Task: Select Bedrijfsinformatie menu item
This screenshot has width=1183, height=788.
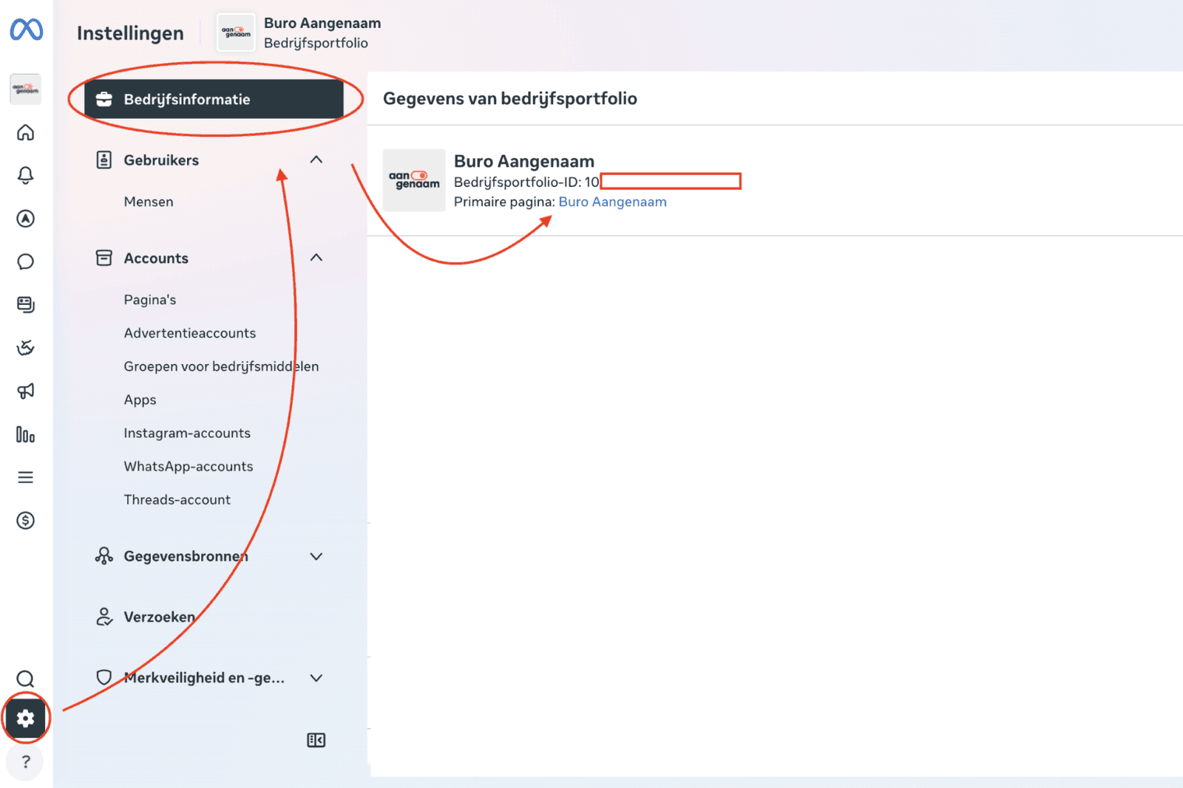Action: (214, 99)
